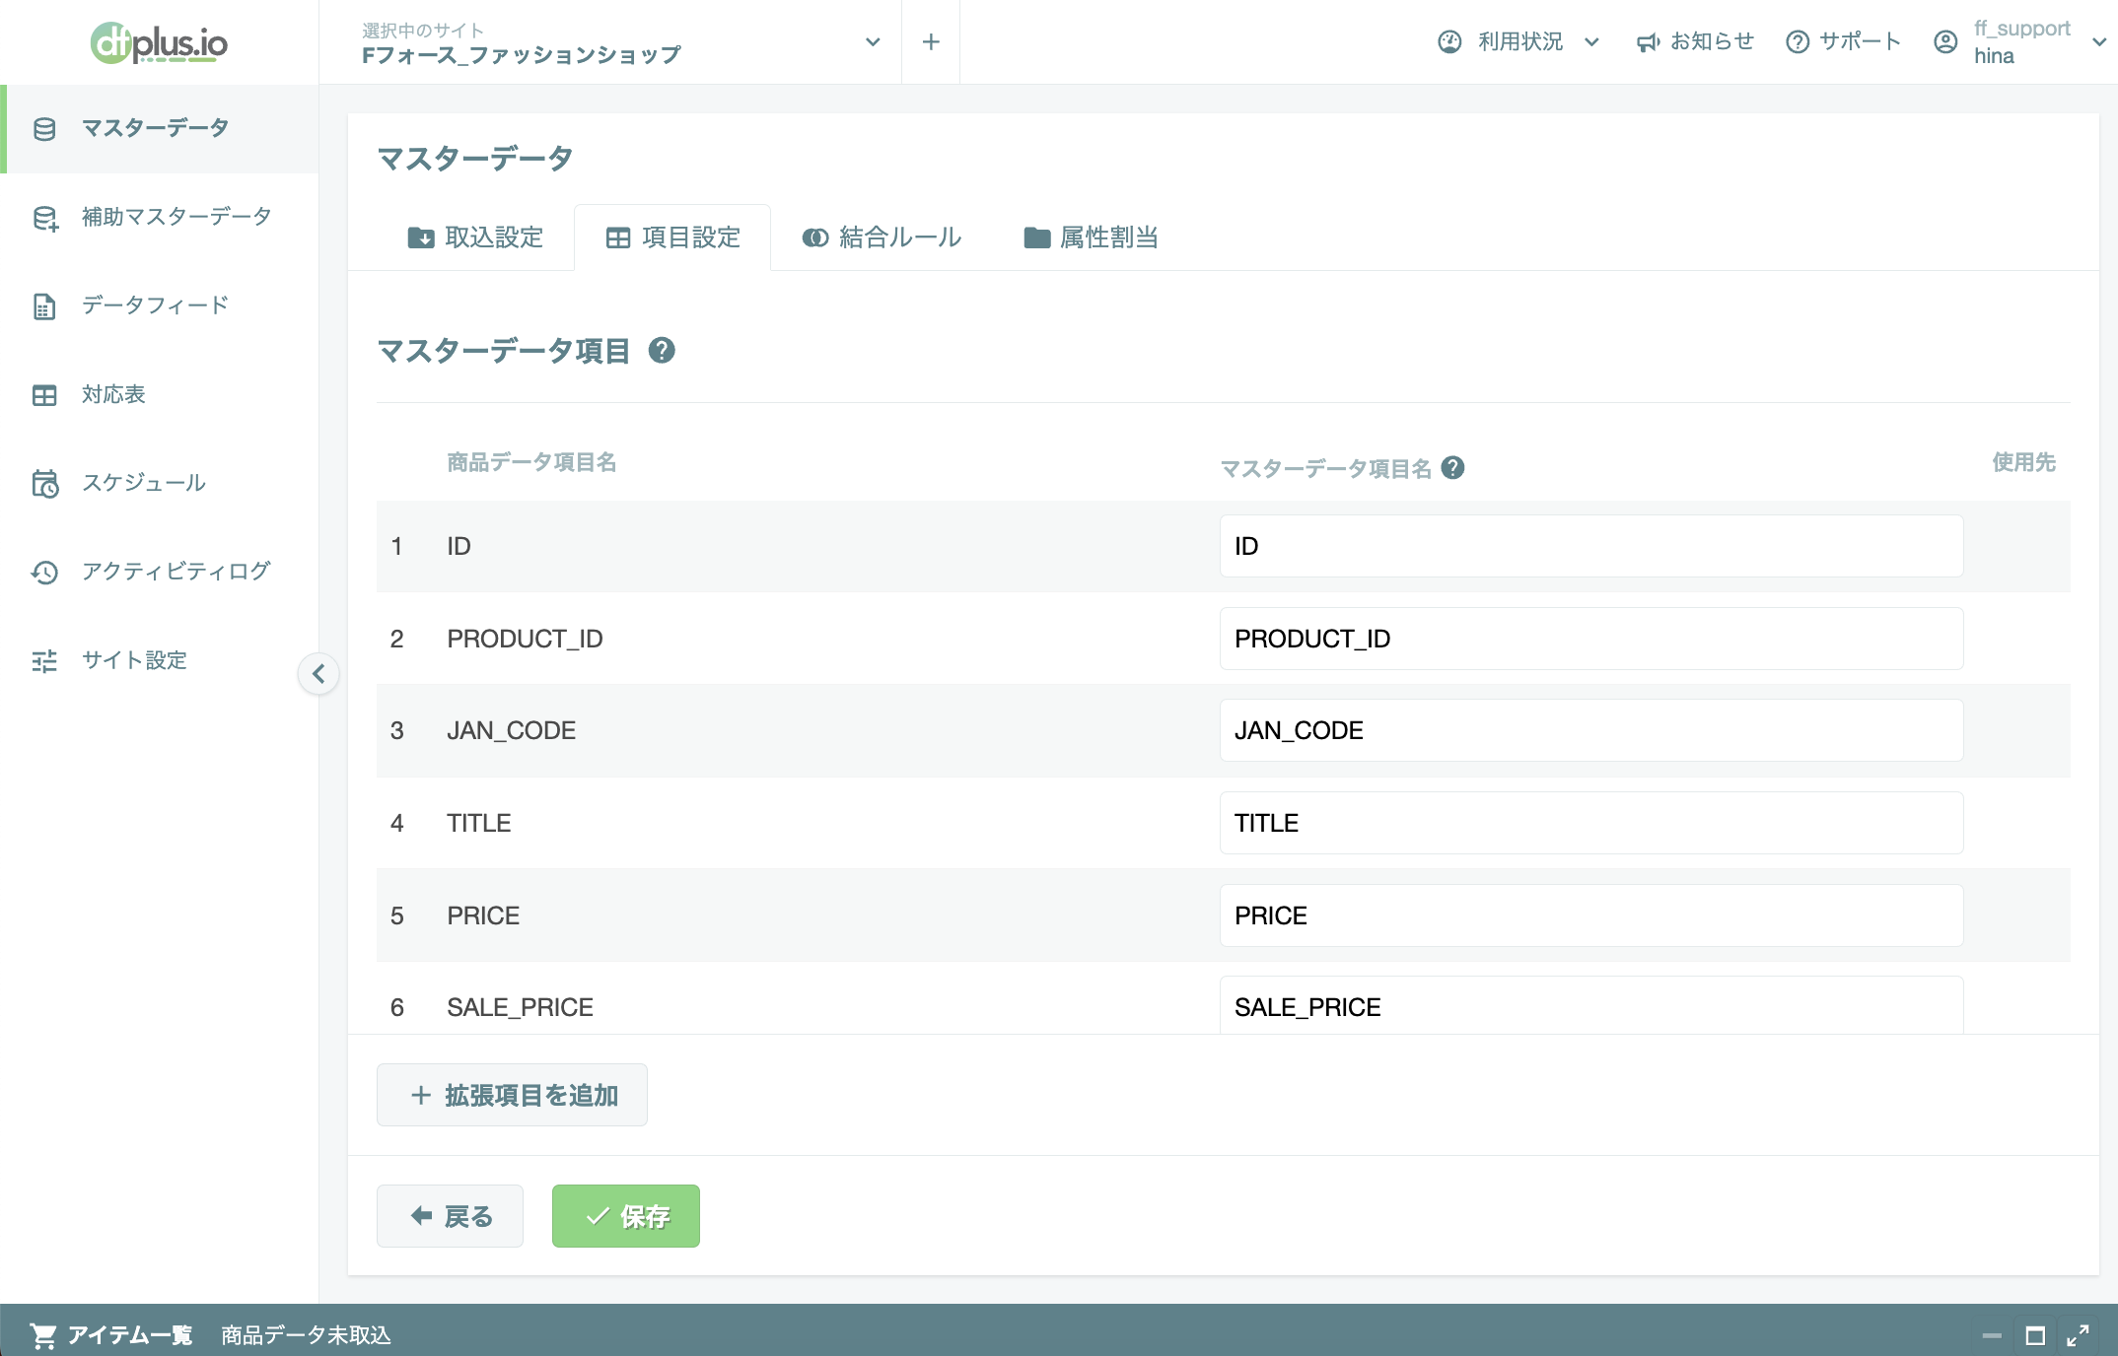Expand the 利用状況 dropdown arrow
Image resolution: width=2118 pixels, height=1356 pixels.
(1591, 41)
